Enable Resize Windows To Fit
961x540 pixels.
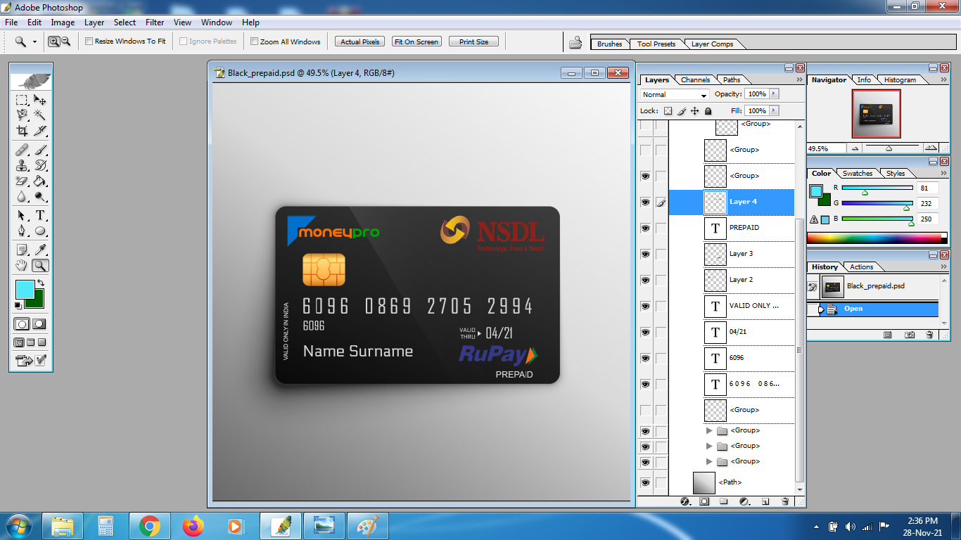point(89,41)
